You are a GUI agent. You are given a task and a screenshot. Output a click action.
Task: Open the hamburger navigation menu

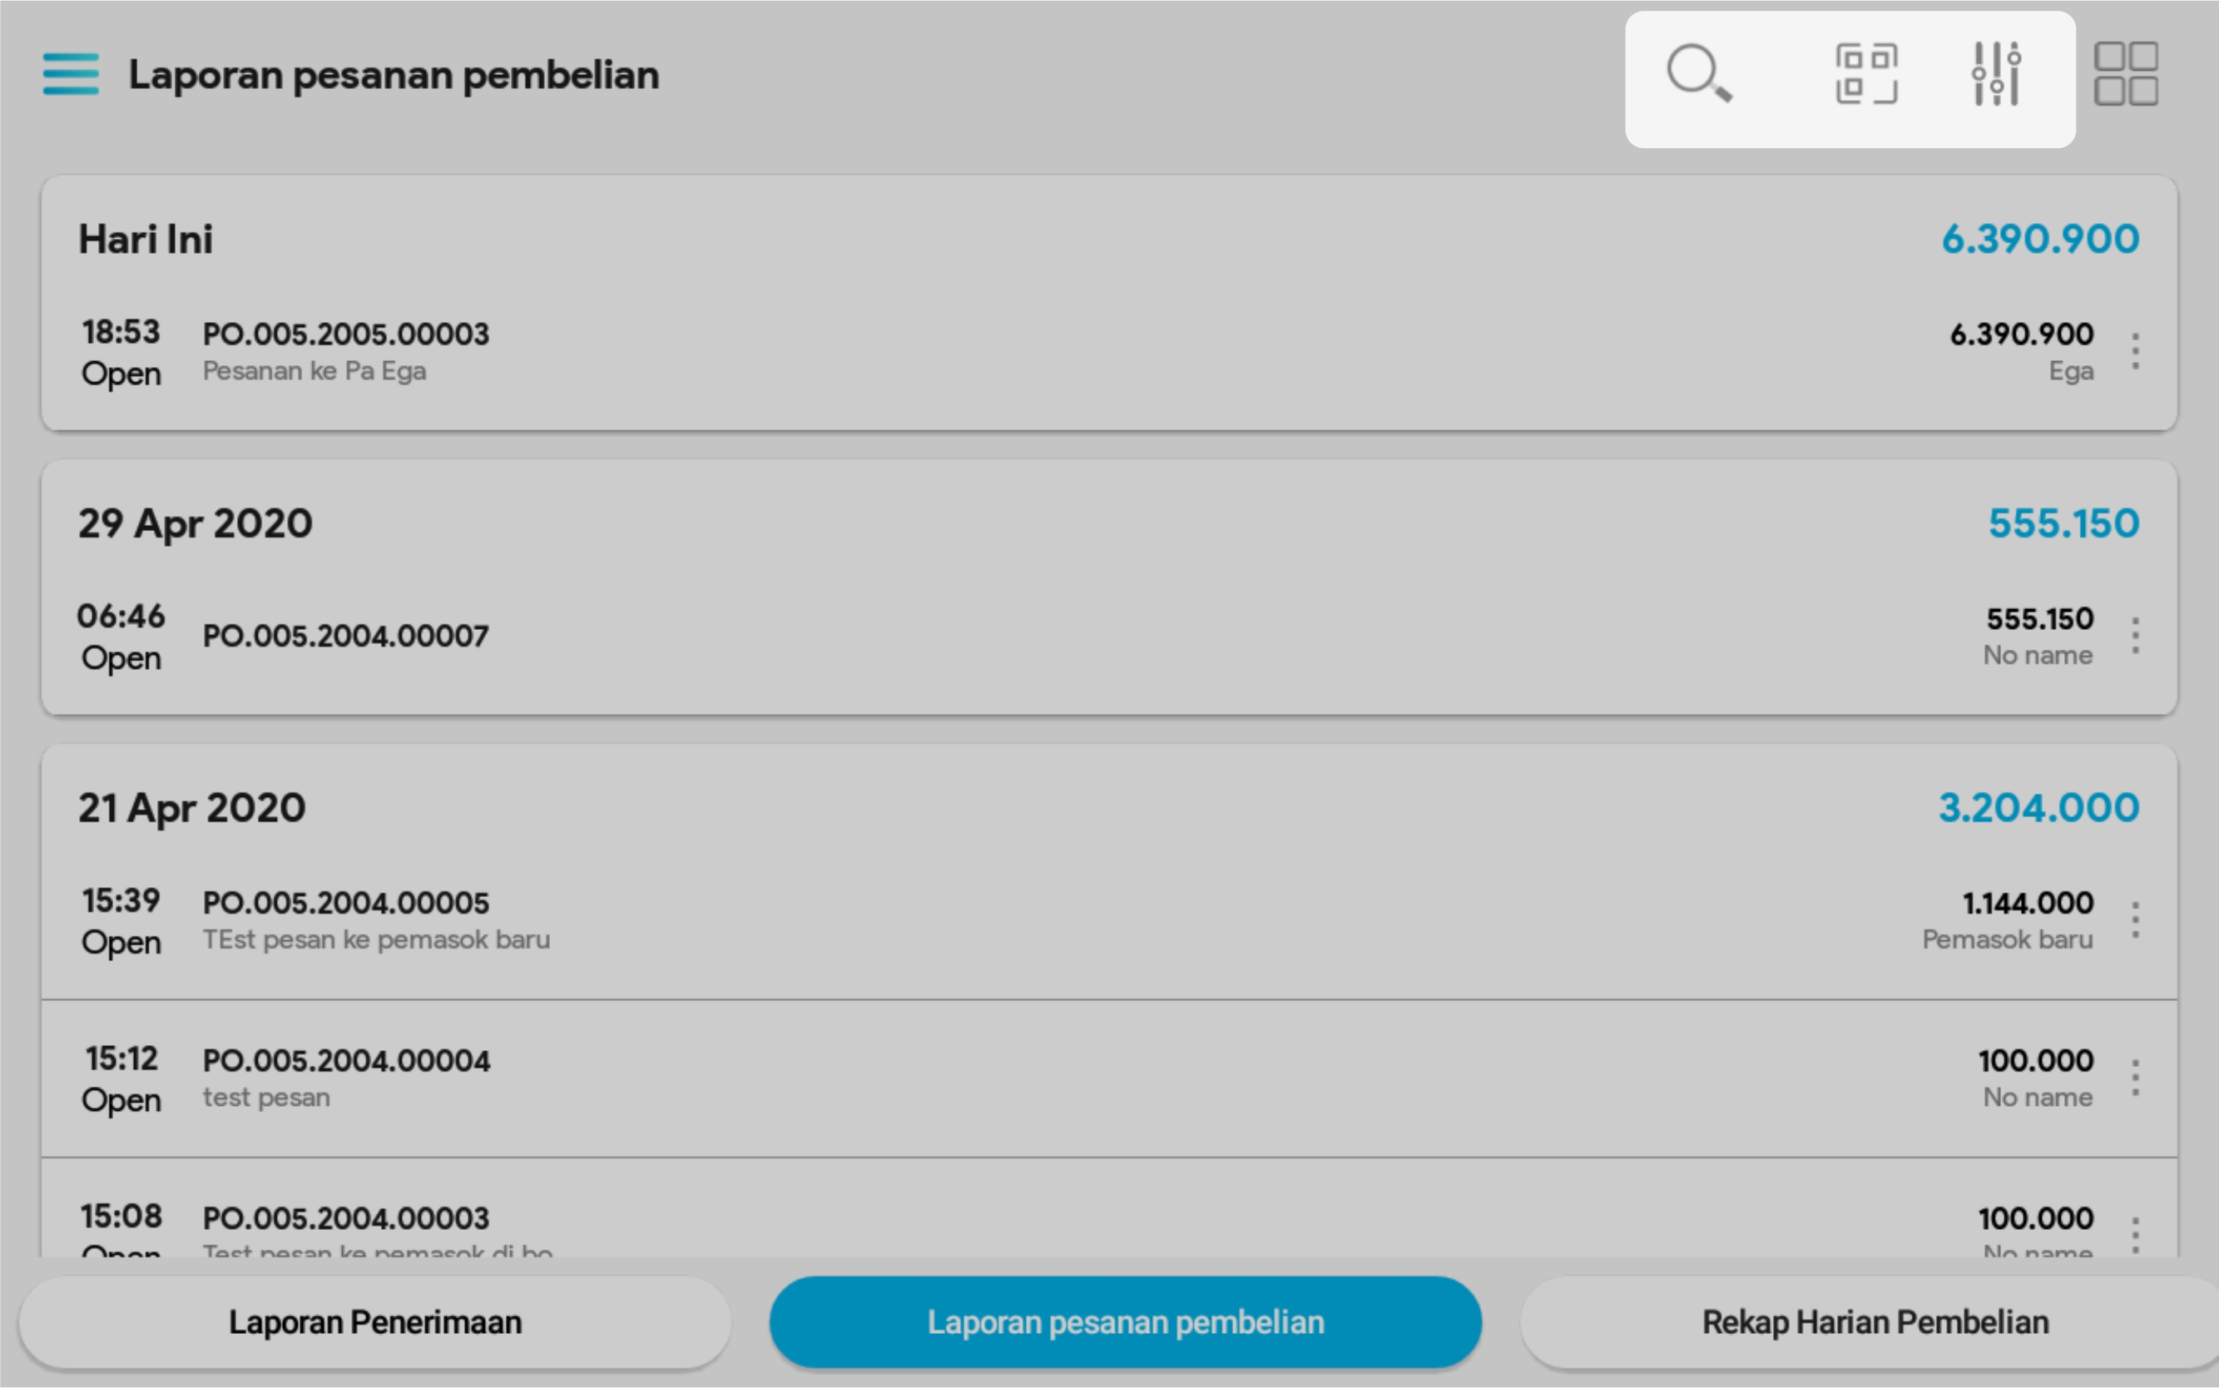(71, 74)
